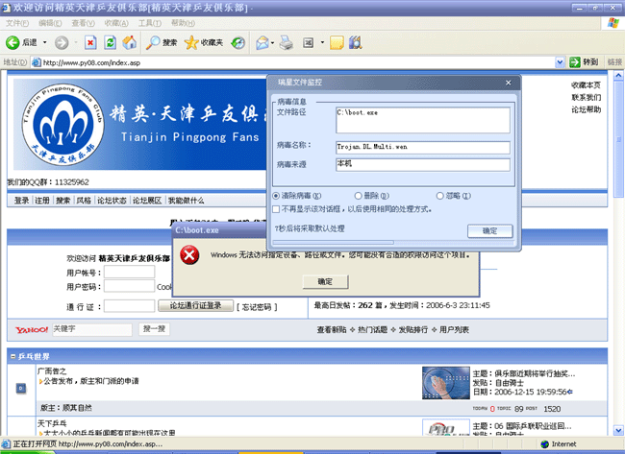The image size is (625, 454).
Task: Click the 用户帐号 input field
Action: [x=129, y=273]
